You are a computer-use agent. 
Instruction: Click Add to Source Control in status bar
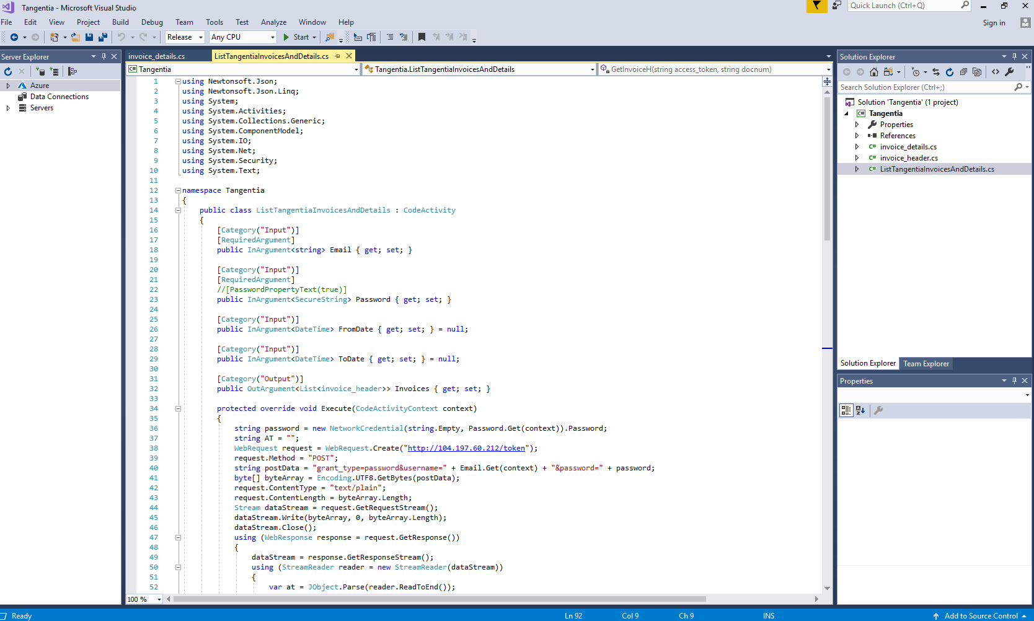tap(981, 616)
